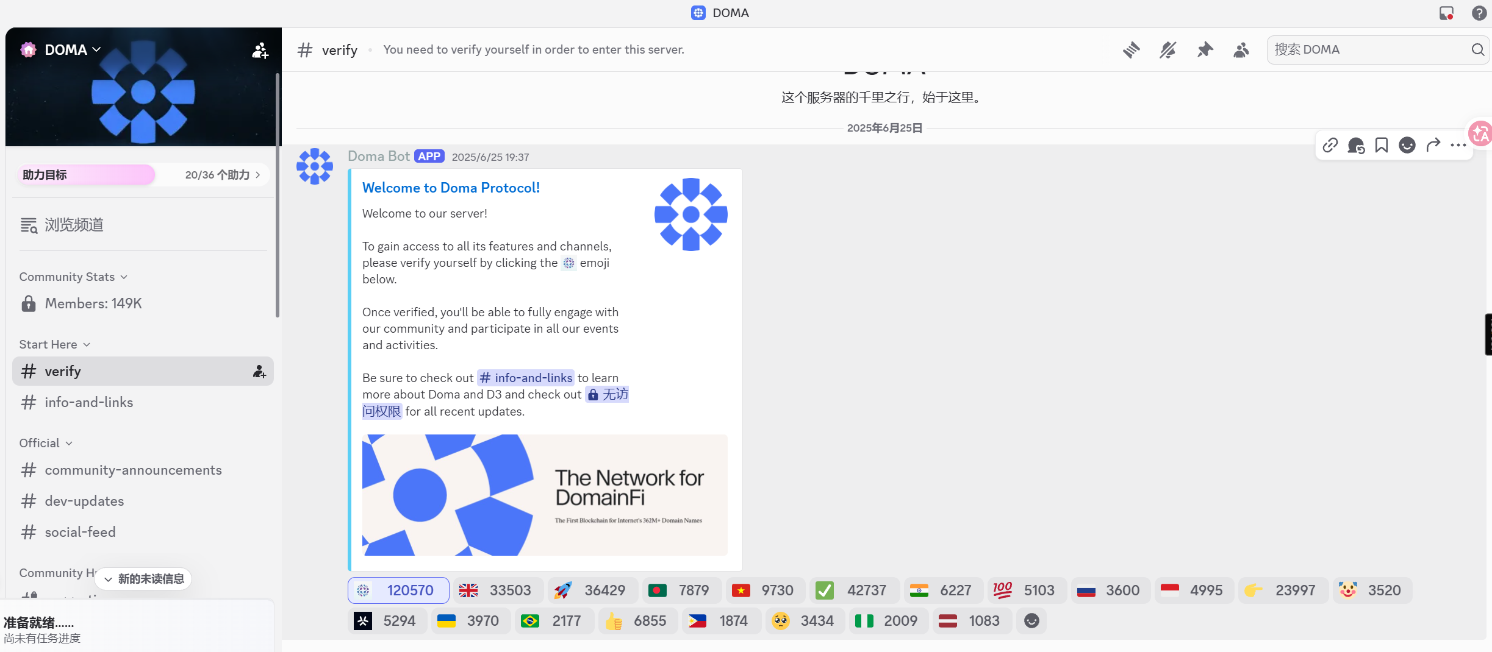Open the Threads icon in channel header

1131,50
